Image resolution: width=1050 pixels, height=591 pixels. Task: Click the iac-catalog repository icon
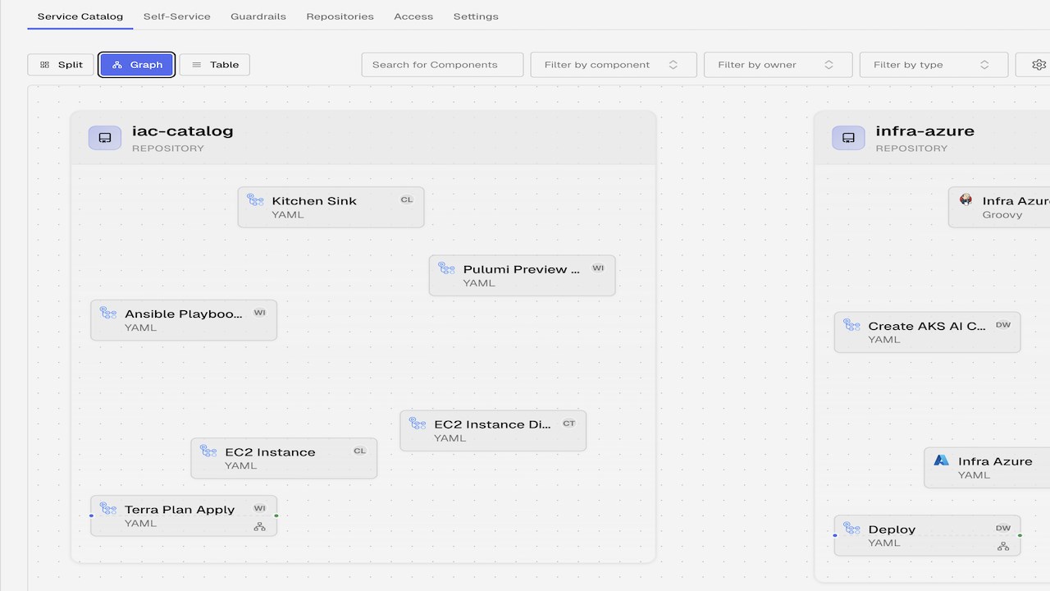(x=105, y=138)
